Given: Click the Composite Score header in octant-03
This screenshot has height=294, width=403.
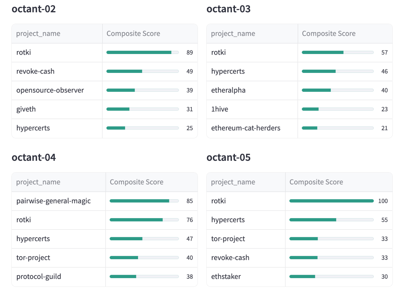Looking at the screenshot, I should pyautogui.click(x=328, y=34).
